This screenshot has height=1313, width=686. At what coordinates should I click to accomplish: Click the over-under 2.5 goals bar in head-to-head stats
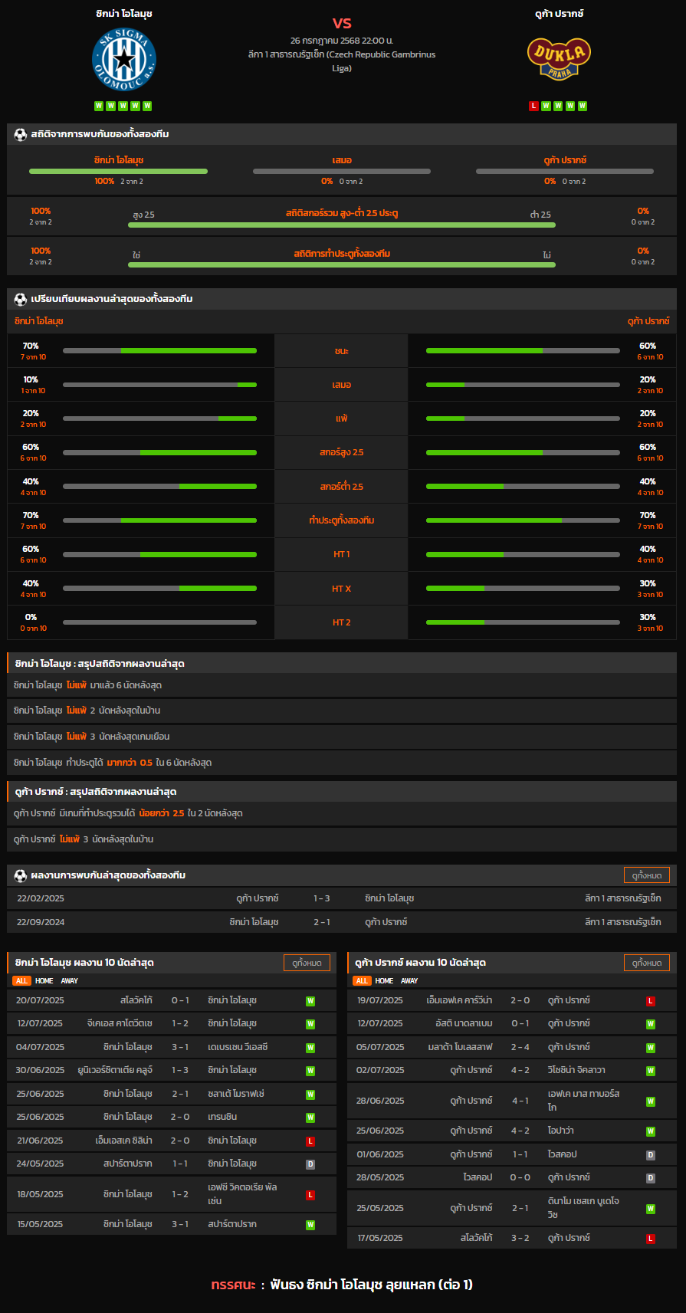point(342,225)
